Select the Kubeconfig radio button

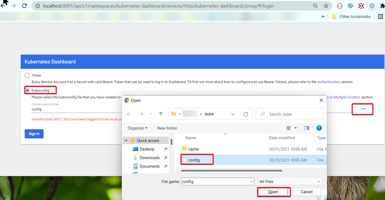coord(27,90)
